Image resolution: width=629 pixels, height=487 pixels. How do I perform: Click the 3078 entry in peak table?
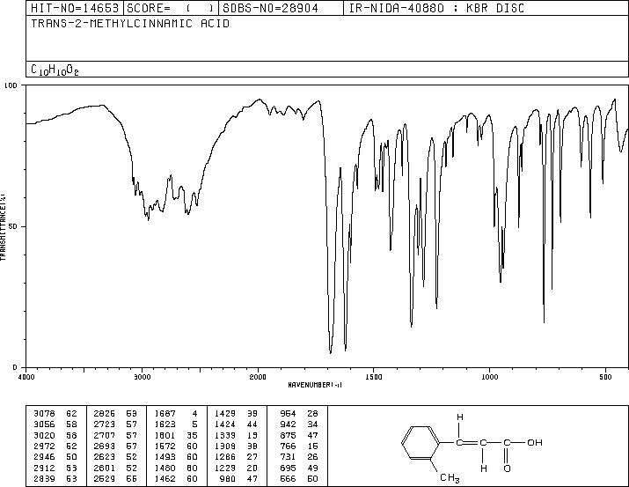(x=44, y=414)
